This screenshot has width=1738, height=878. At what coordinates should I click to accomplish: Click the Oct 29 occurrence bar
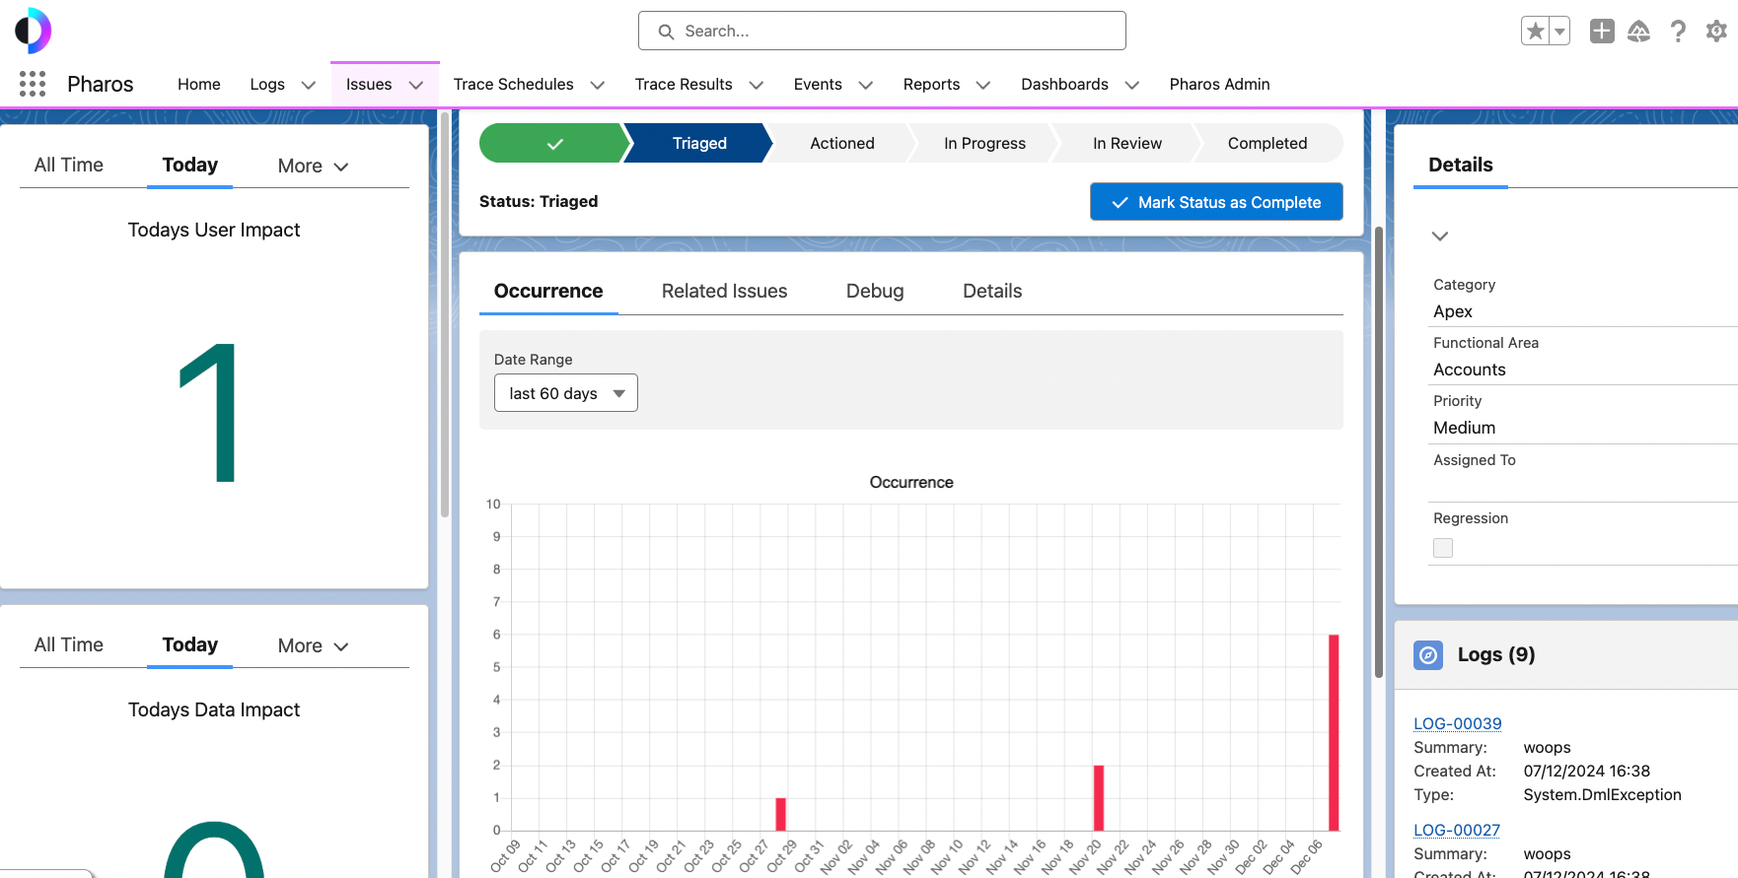click(780, 814)
